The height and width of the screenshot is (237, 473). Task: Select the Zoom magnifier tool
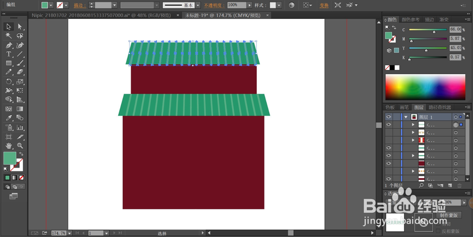[x=20, y=146]
